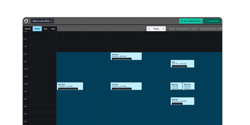Click the Consultation tag on Billy Idol 2:00 PM
250x125 pixels.
pyautogui.click(x=177, y=104)
